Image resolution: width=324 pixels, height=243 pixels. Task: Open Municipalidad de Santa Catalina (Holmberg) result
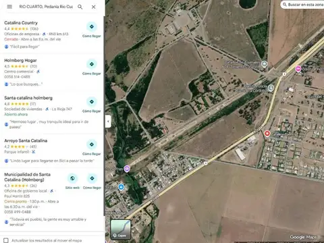tap(27, 177)
